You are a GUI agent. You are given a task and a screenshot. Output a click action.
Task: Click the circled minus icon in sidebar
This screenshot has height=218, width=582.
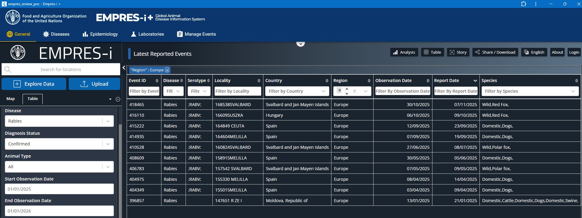118,99
